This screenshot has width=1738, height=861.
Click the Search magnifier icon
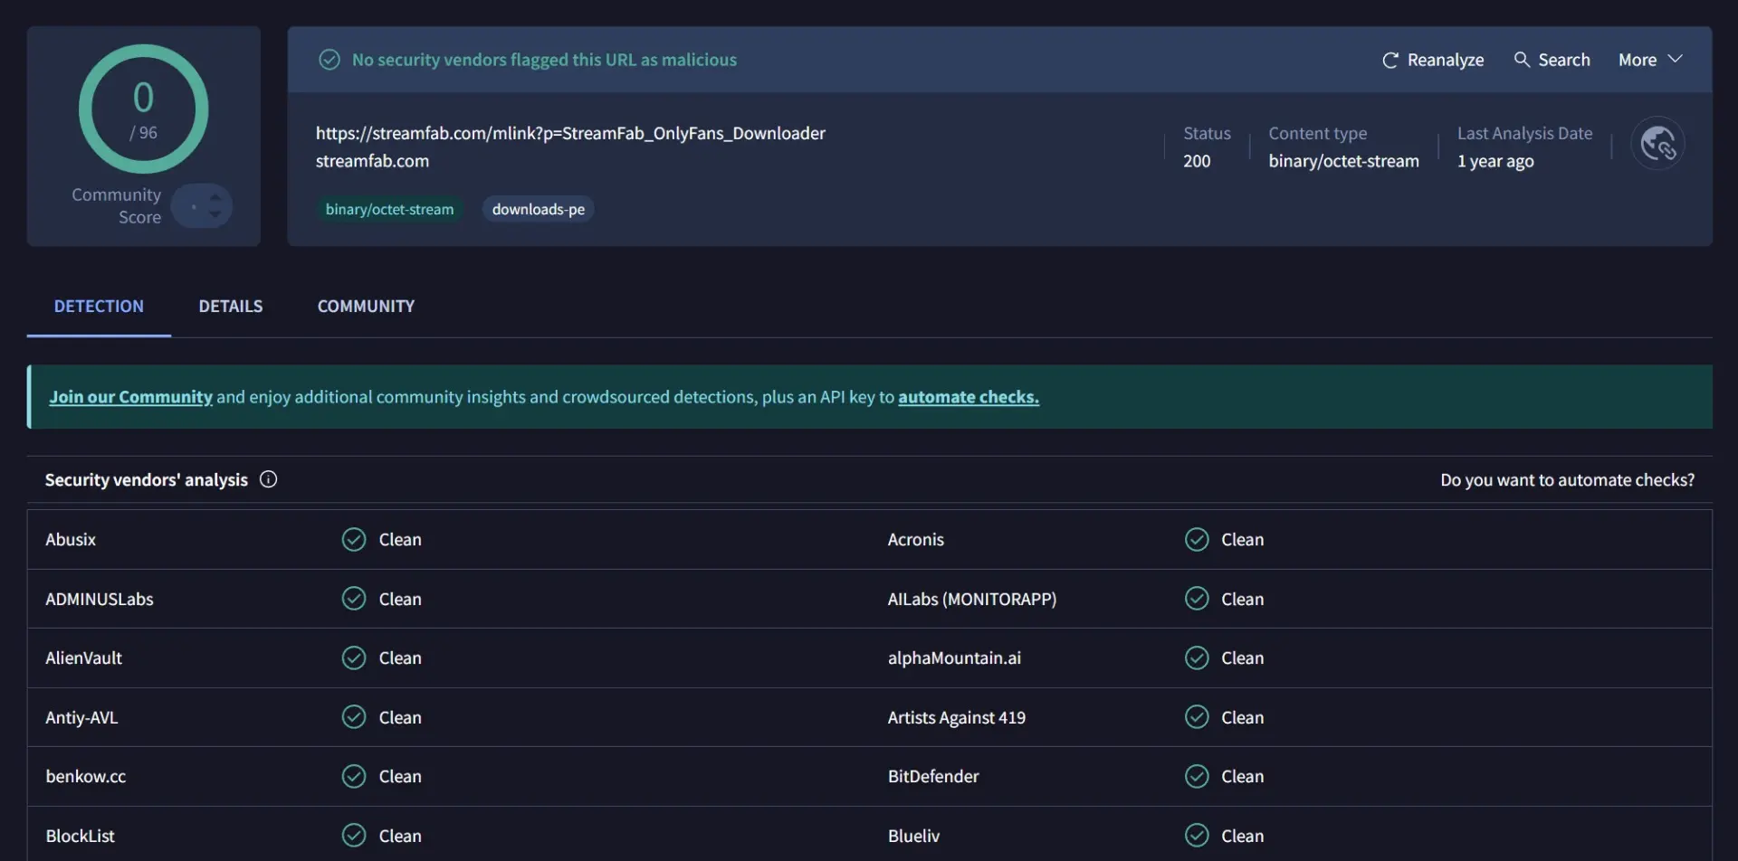click(x=1522, y=59)
